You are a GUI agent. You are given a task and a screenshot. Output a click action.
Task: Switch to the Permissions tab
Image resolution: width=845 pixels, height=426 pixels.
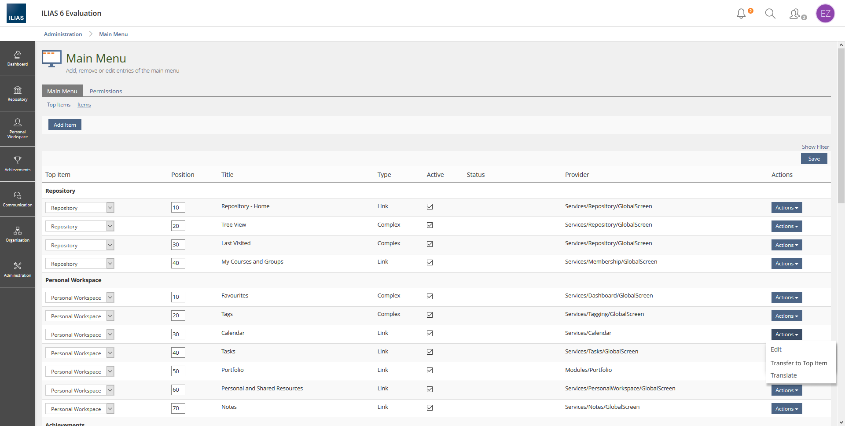[x=106, y=91]
